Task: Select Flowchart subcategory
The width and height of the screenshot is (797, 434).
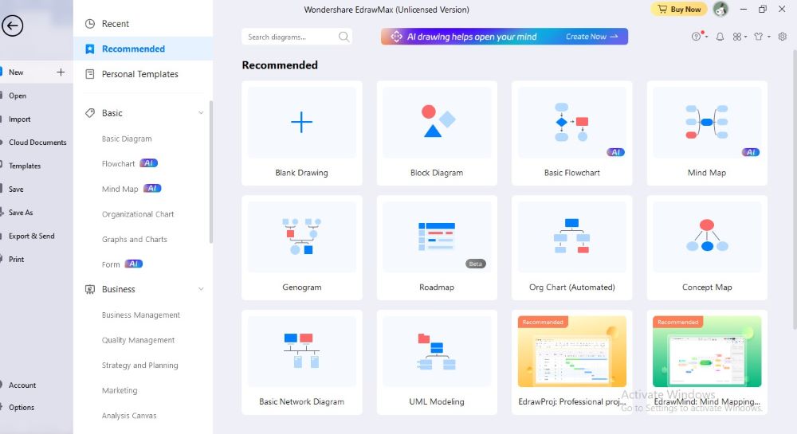Action: (118, 164)
